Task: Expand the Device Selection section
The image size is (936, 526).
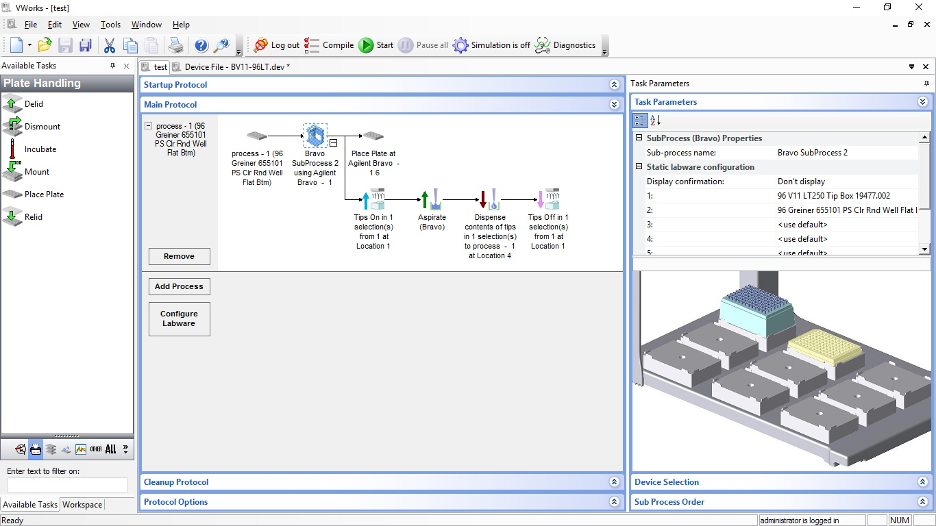Action: [x=922, y=482]
